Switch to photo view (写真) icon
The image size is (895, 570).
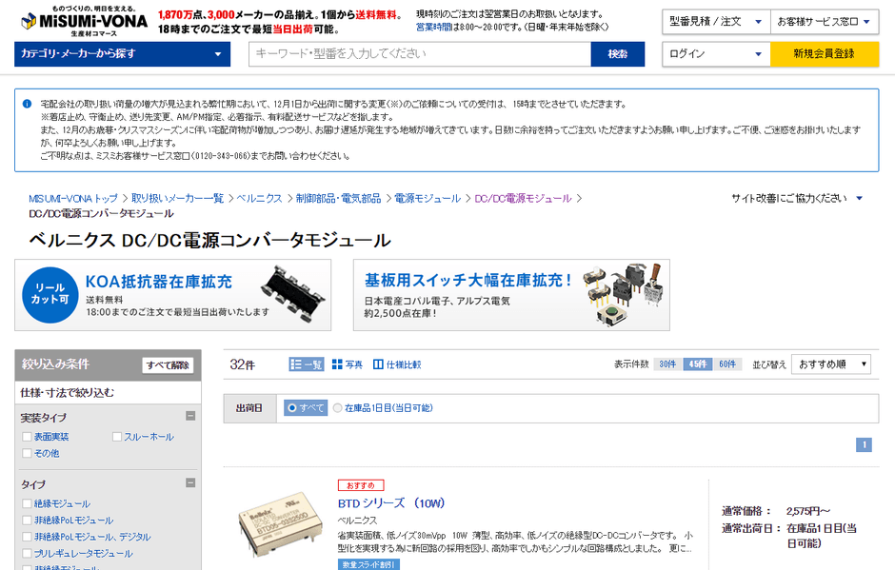347,364
